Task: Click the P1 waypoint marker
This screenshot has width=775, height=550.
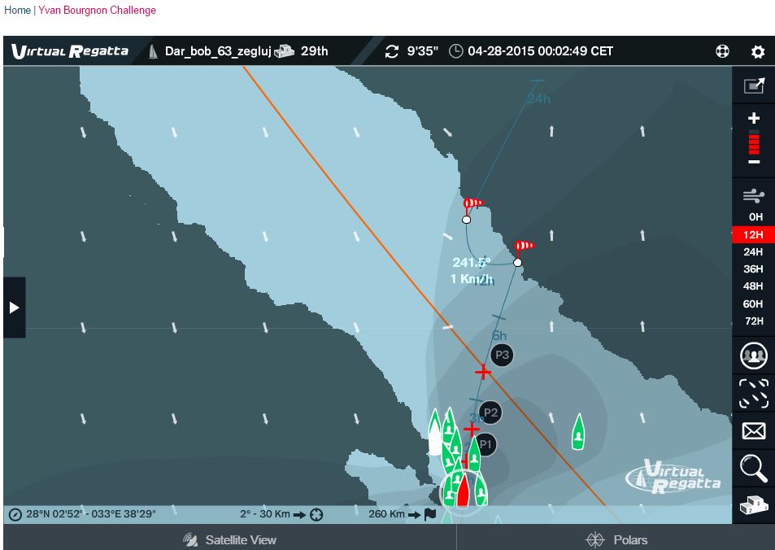Action: coord(485,445)
